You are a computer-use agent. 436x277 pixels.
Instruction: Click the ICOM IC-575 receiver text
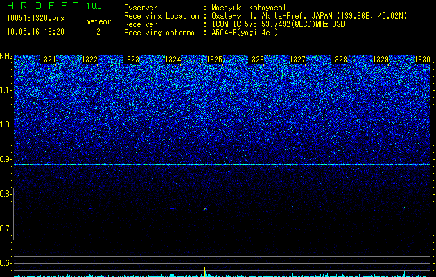click(278, 24)
